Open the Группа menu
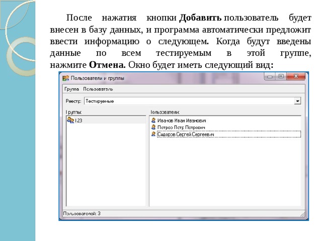Viewport: 322px width, 241px height. point(71,89)
